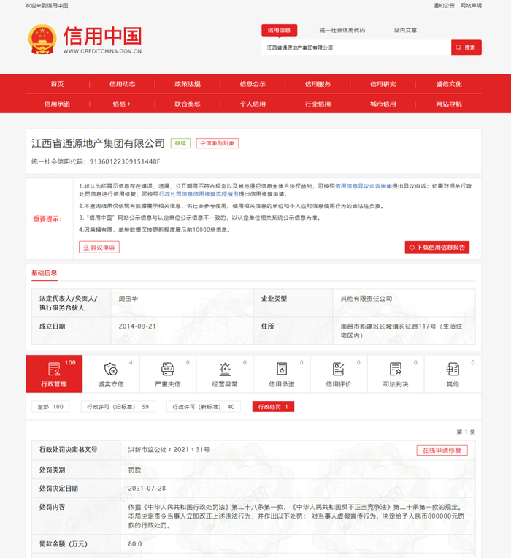The width and height of the screenshot is (511, 558).
Task: Click the enterprise type 其他有限责任公司
Action: coord(366,299)
